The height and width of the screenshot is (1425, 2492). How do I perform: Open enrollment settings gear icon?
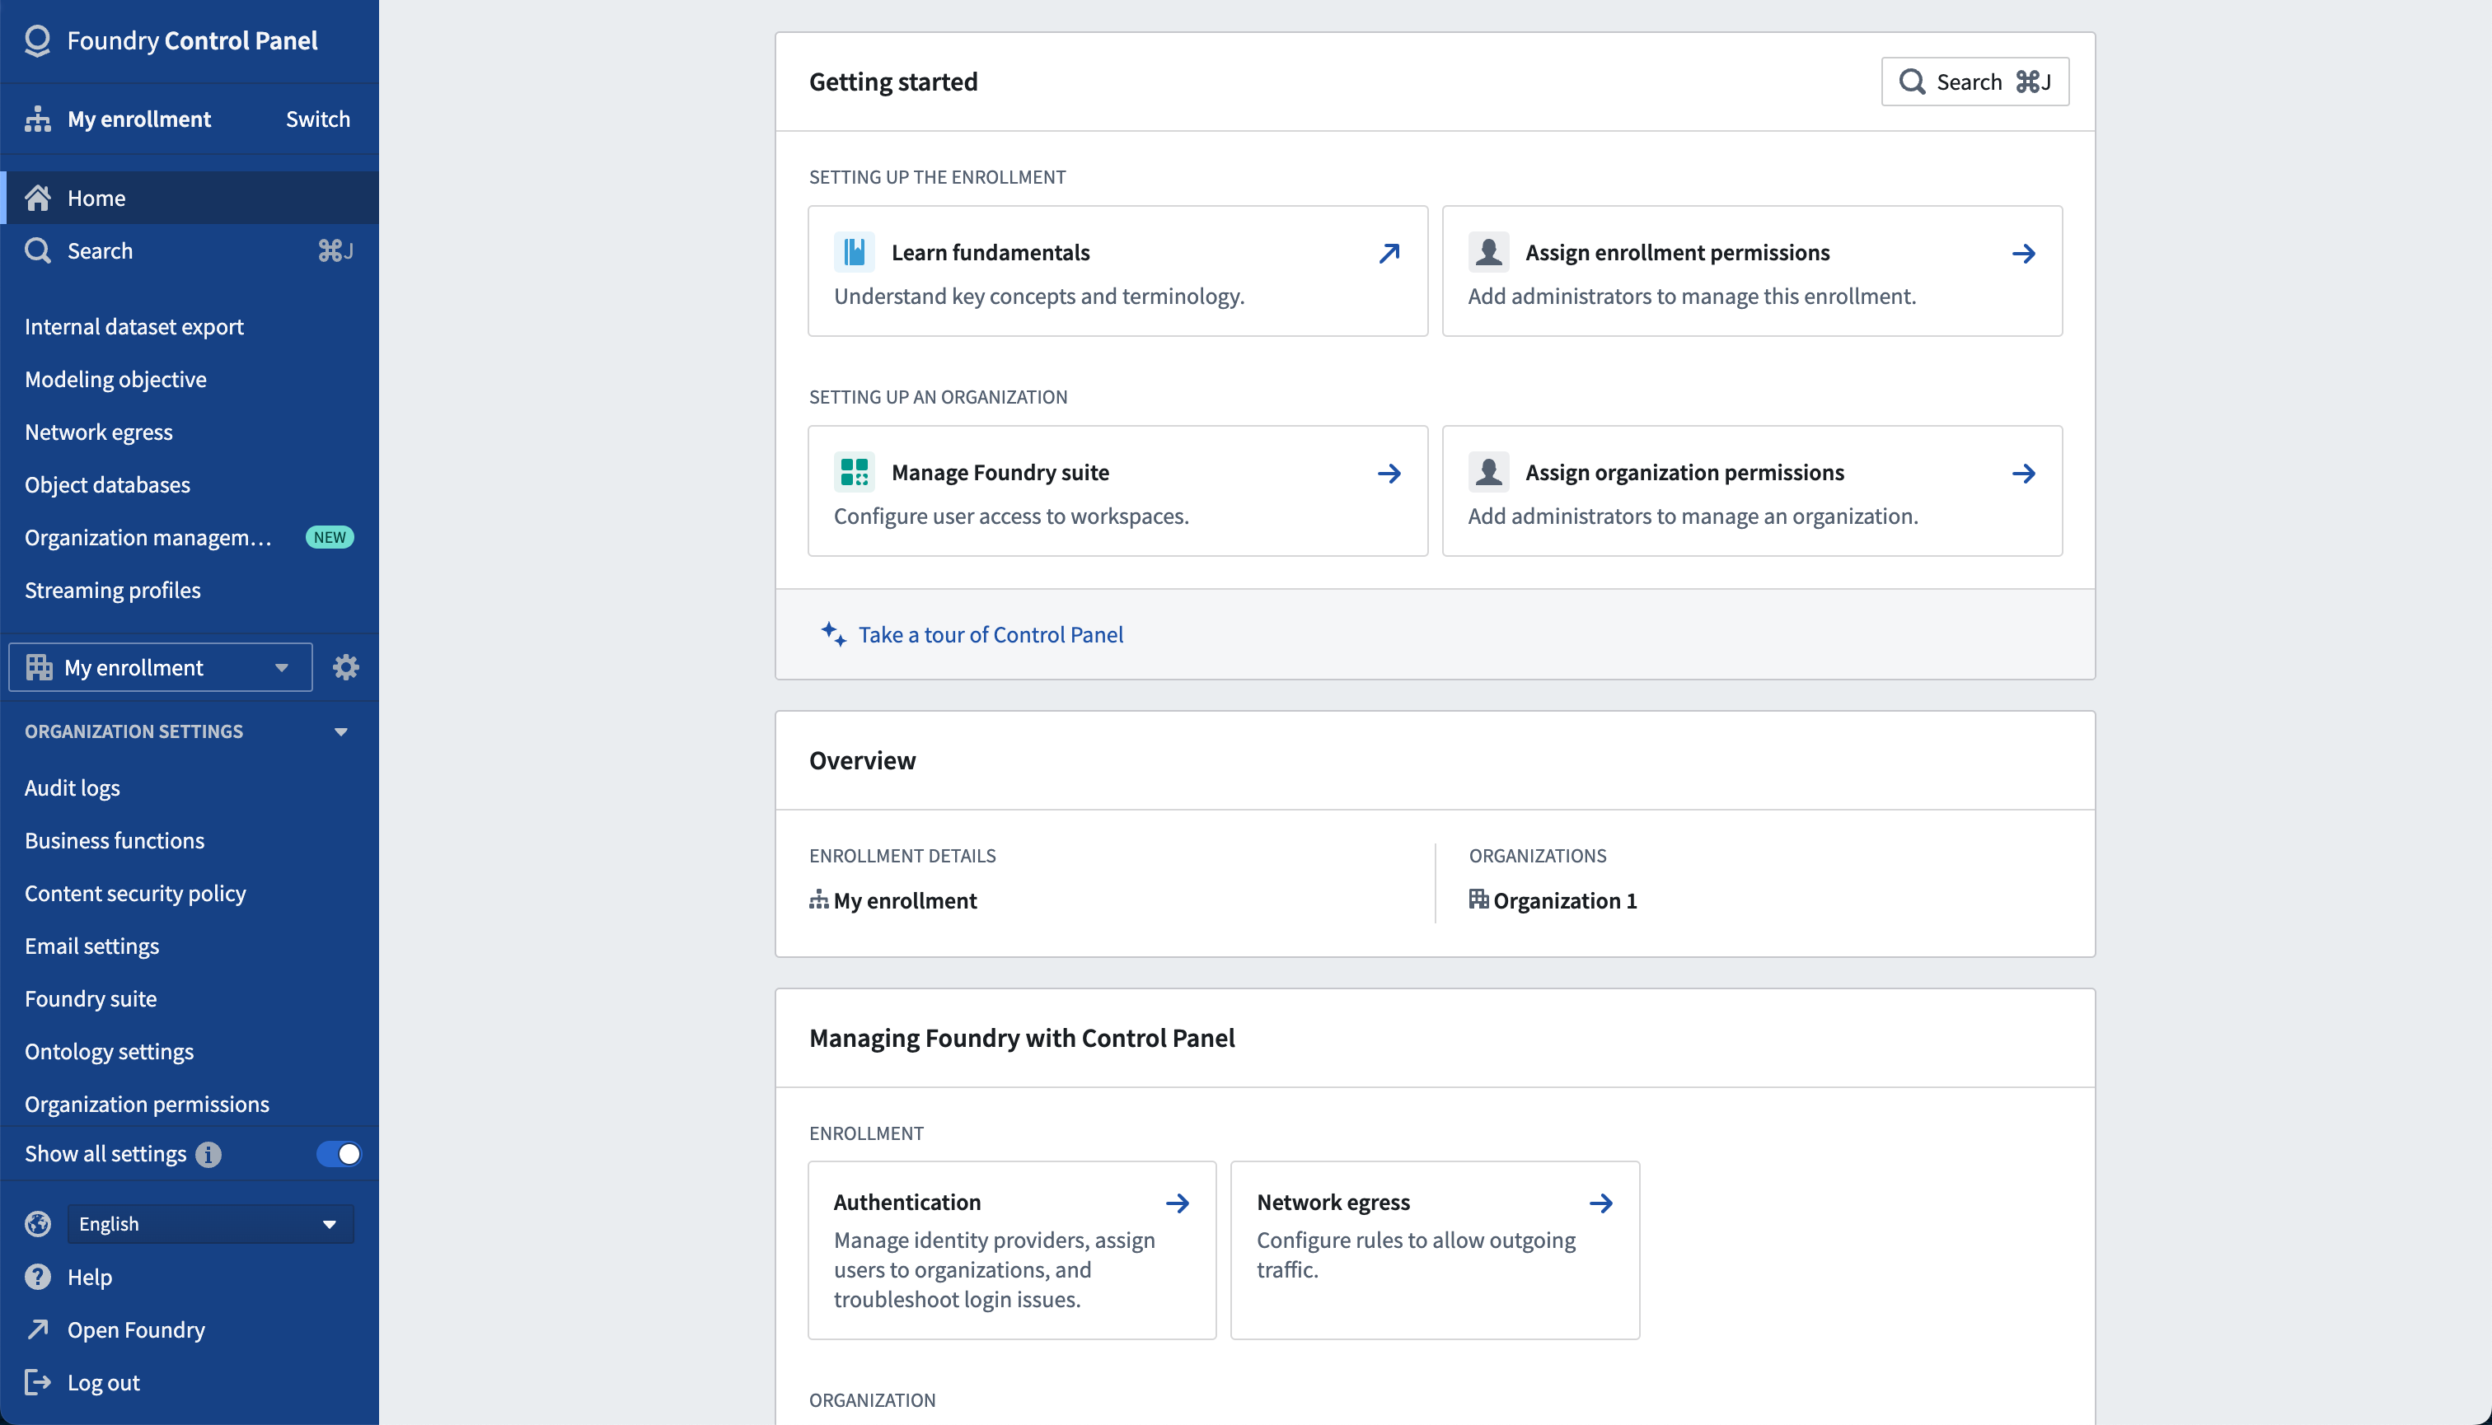click(345, 667)
